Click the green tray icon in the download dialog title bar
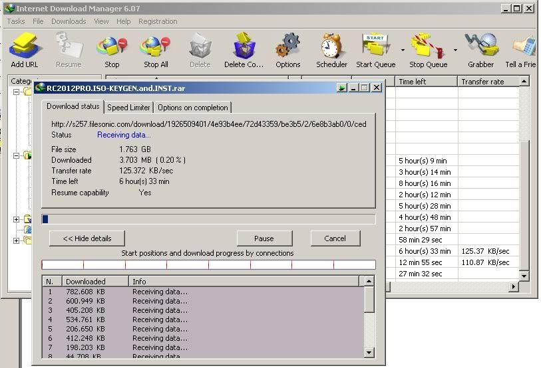 click(x=341, y=88)
